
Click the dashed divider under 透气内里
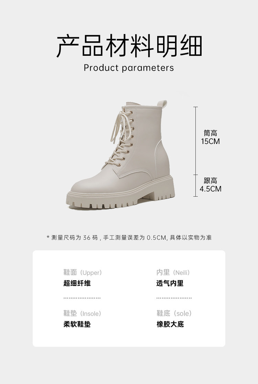tap(174, 298)
